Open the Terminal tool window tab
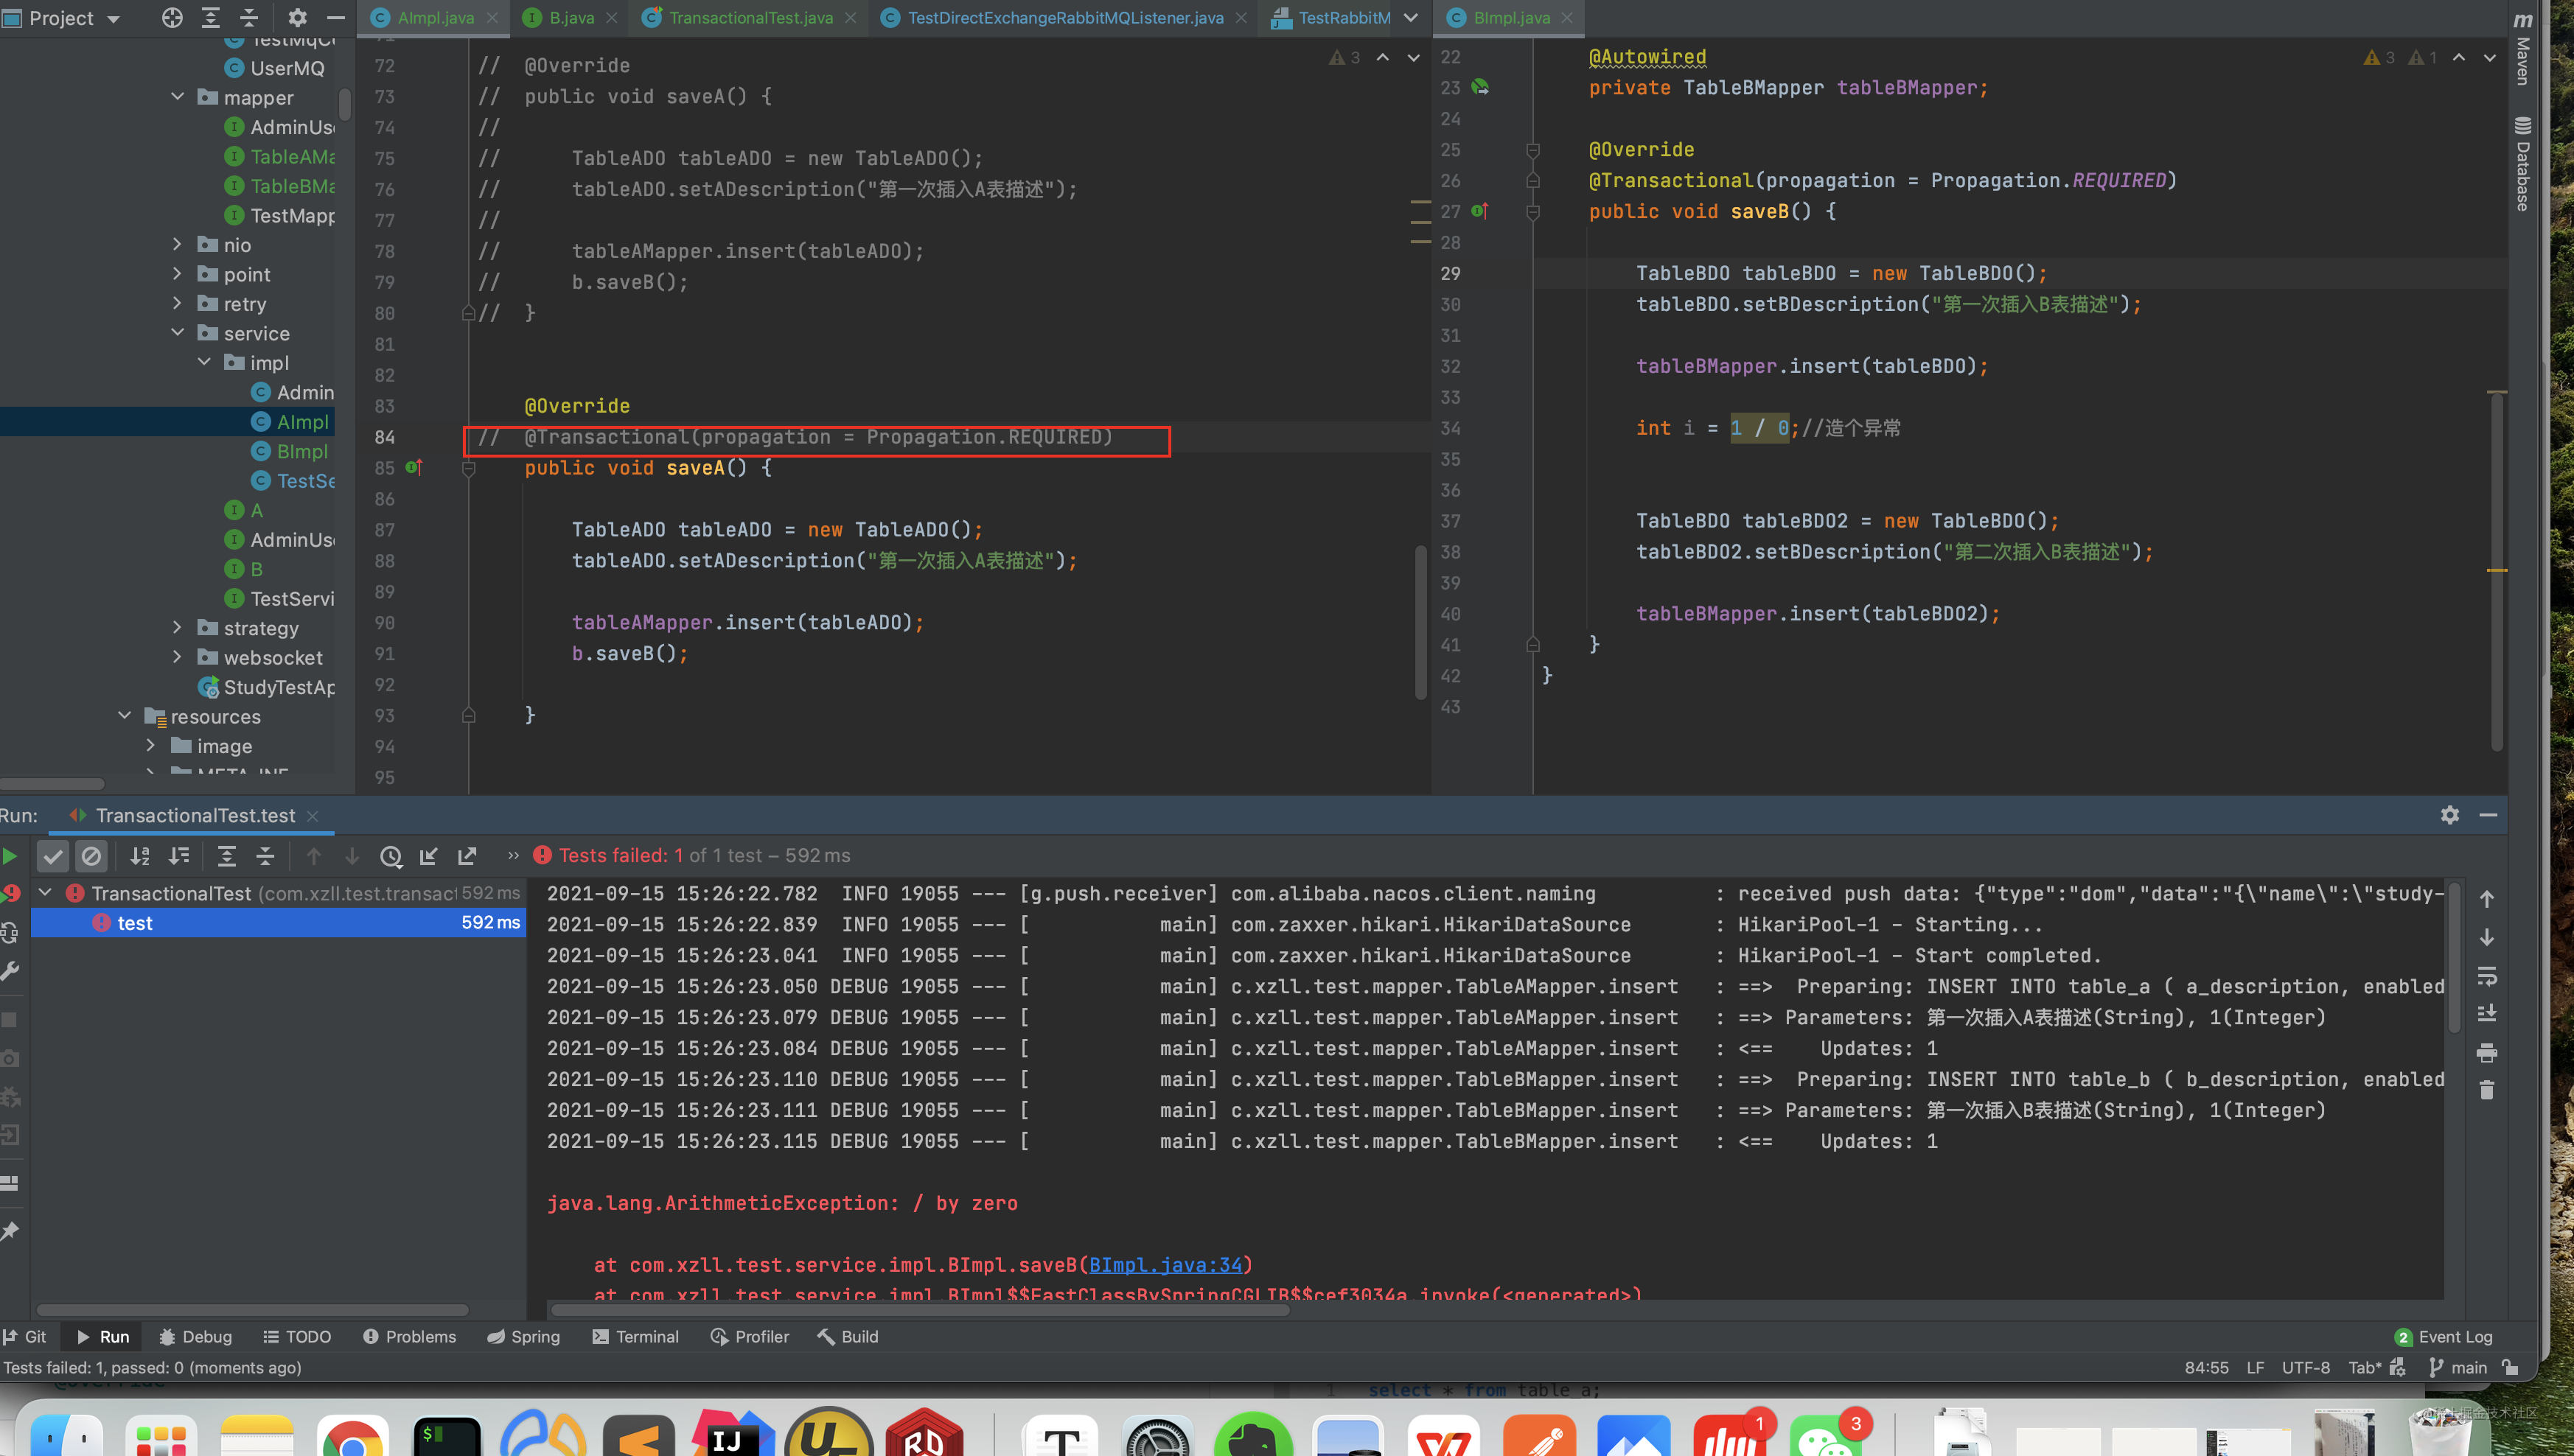 (x=635, y=1337)
